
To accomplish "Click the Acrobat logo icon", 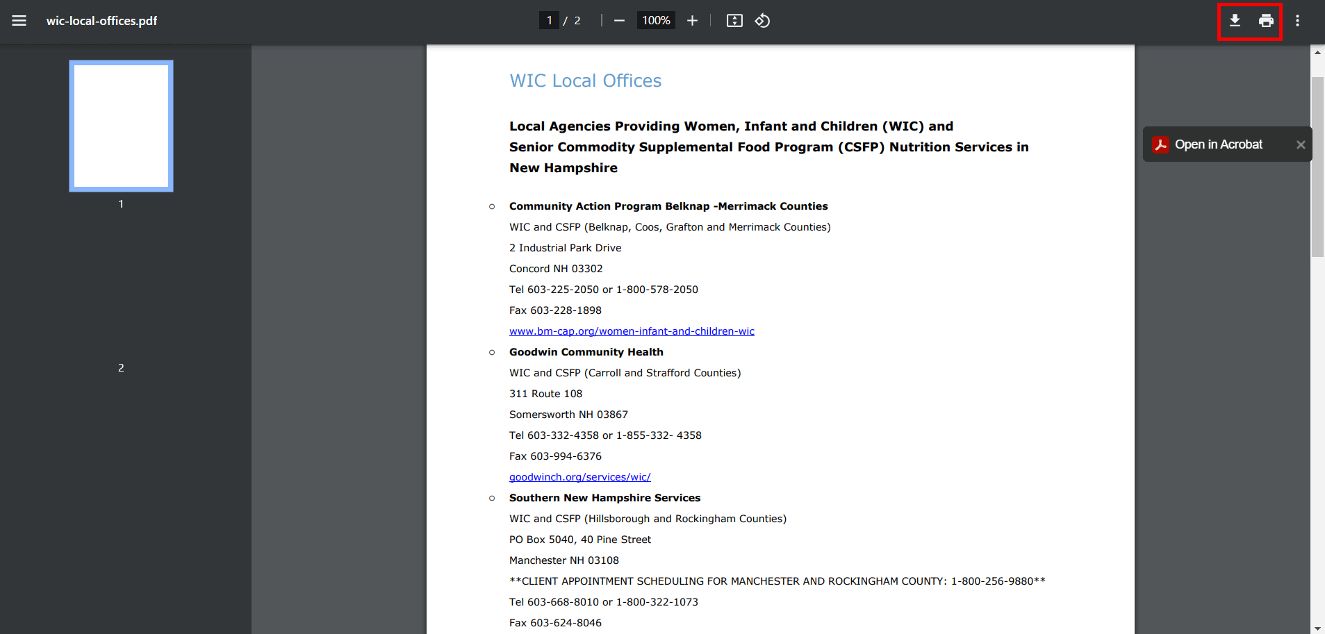I will 1160,144.
